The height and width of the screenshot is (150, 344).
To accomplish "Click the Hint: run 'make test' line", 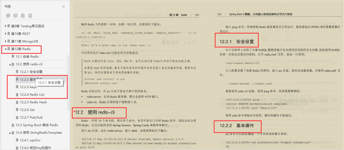I will pyautogui.click(x=116, y=45).
